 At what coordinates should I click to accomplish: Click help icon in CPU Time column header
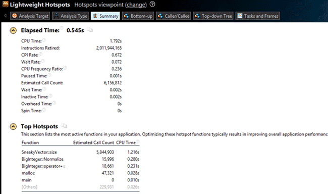[138, 141]
